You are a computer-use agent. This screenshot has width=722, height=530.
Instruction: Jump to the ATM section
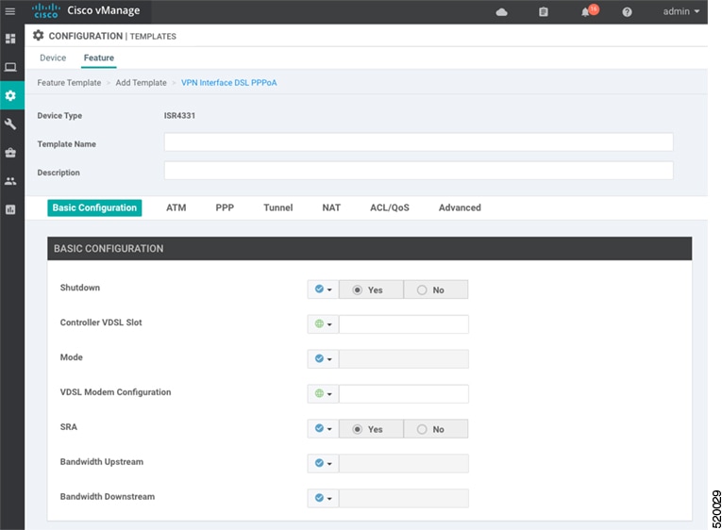click(x=176, y=207)
